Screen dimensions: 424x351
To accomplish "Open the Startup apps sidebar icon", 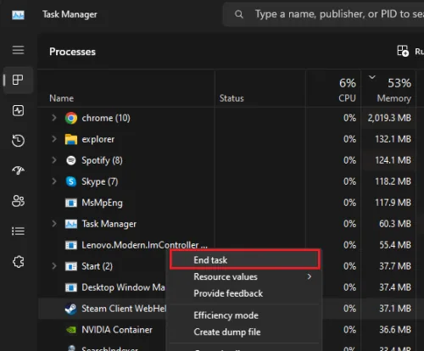I will click(x=18, y=170).
